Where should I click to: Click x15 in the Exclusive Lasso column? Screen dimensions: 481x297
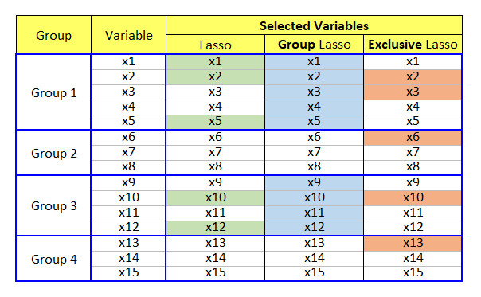click(x=413, y=273)
